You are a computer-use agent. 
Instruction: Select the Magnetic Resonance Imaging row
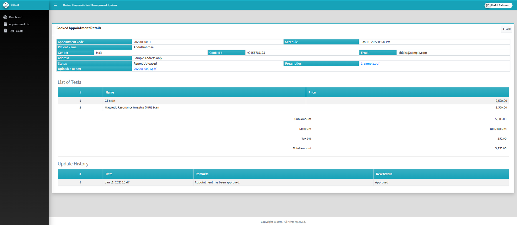pyautogui.click(x=132, y=107)
